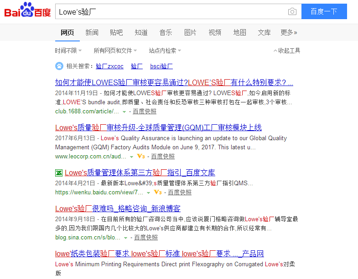This screenshot has height=279, width=358.
Task: Open result Lowe's质量管理体系第三方验厂指引_百度文库
Action: click(140, 172)
